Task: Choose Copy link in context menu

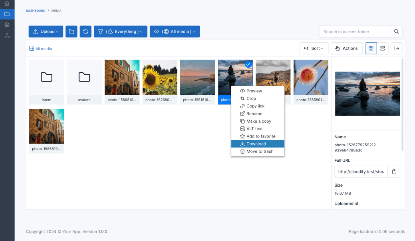Action: tap(258, 106)
